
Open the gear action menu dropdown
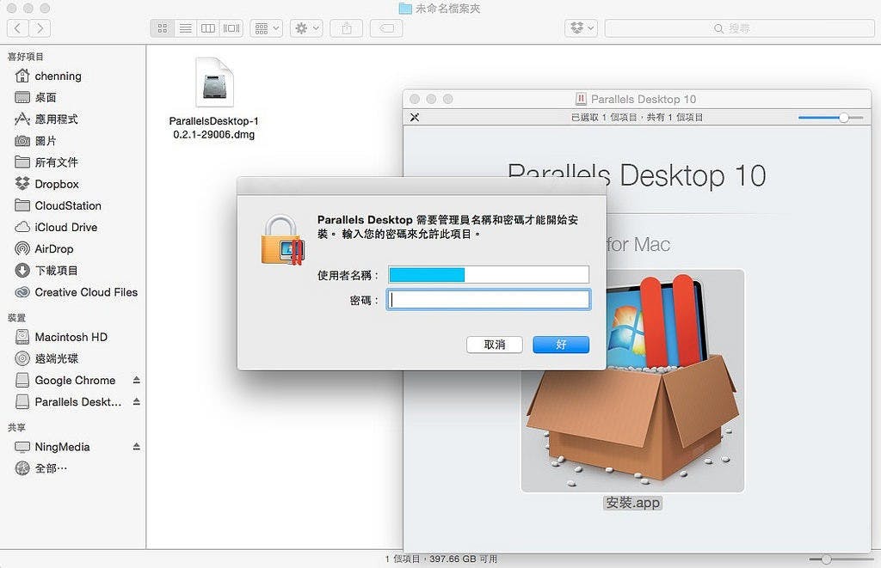click(306, 28)
